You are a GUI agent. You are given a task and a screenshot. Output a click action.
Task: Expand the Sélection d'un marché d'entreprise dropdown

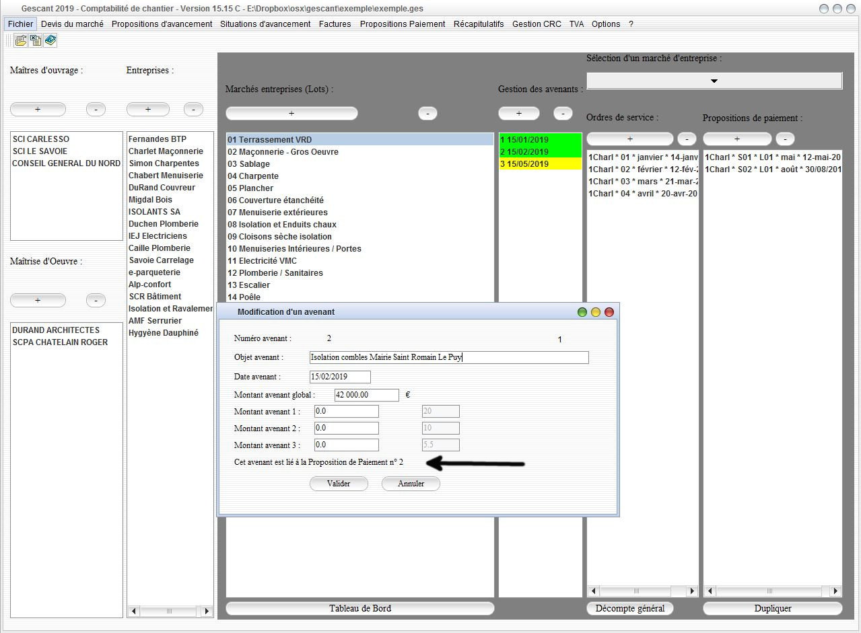click(714, 81)
